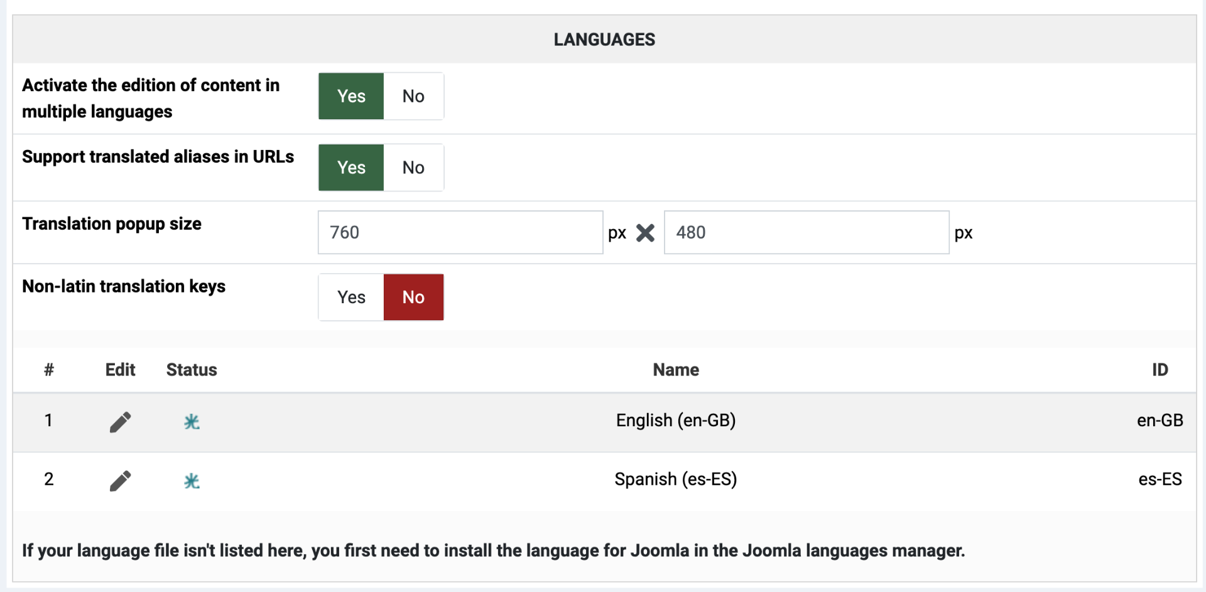
Task: Toggle the status icon for English language
Action: point(192,422)
